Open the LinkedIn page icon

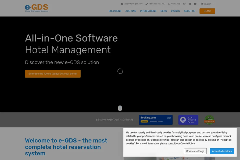point(190,4)
